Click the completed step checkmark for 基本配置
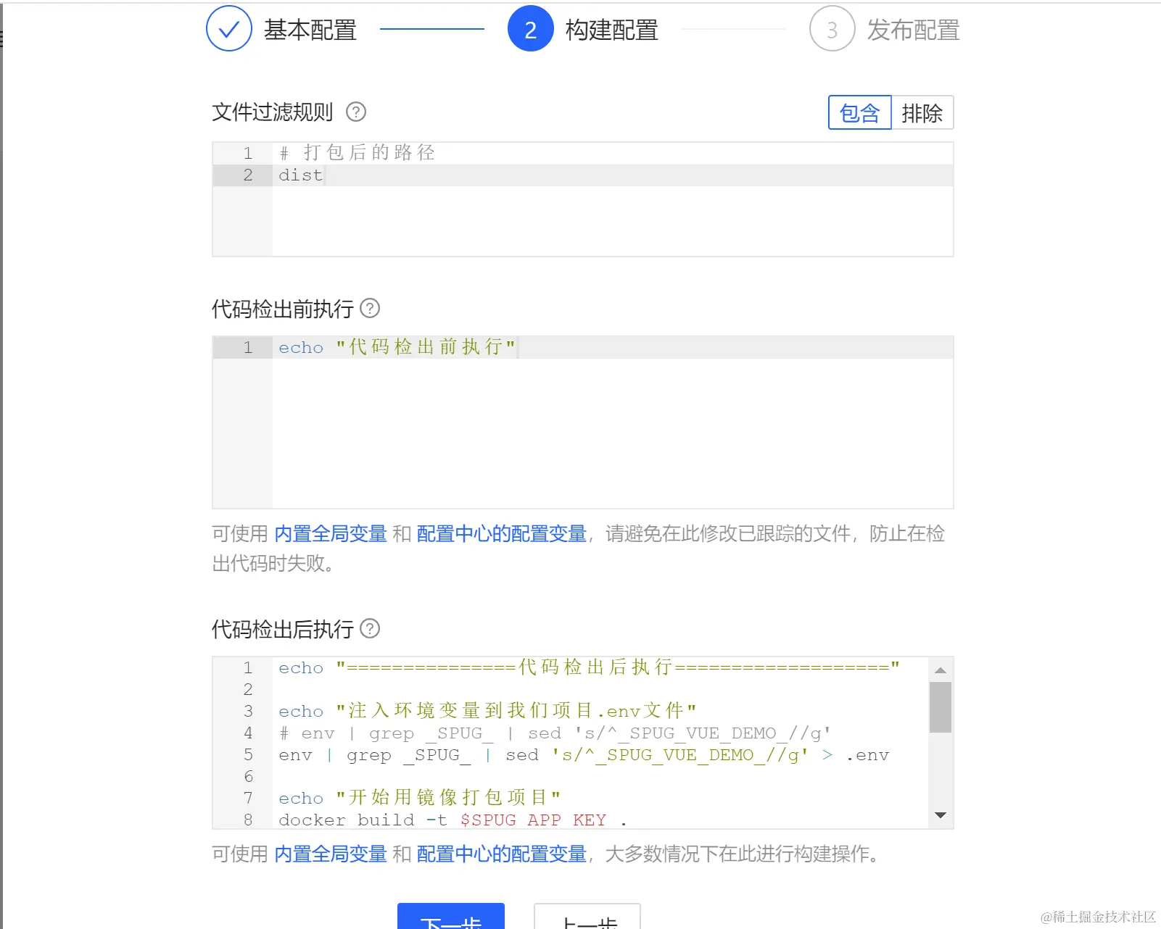This screenshot has width=1161, height=929. pos(229,29)
